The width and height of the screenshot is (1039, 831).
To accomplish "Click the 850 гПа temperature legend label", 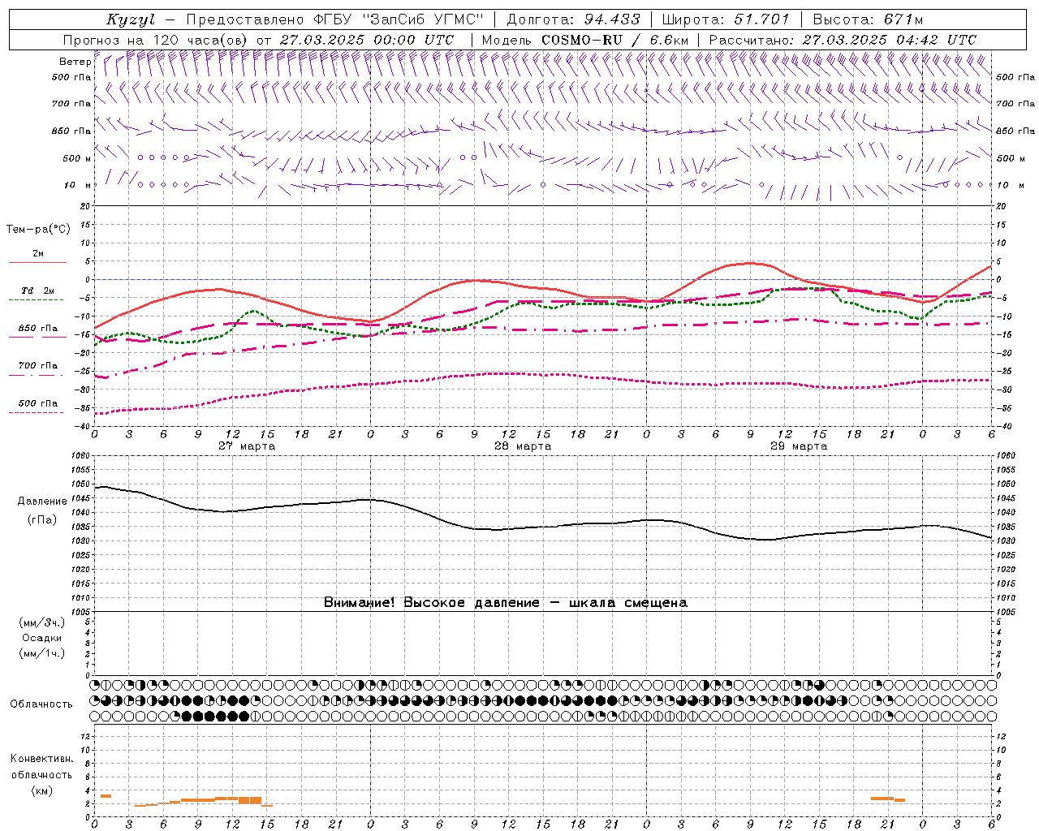I will click(37, 329).
